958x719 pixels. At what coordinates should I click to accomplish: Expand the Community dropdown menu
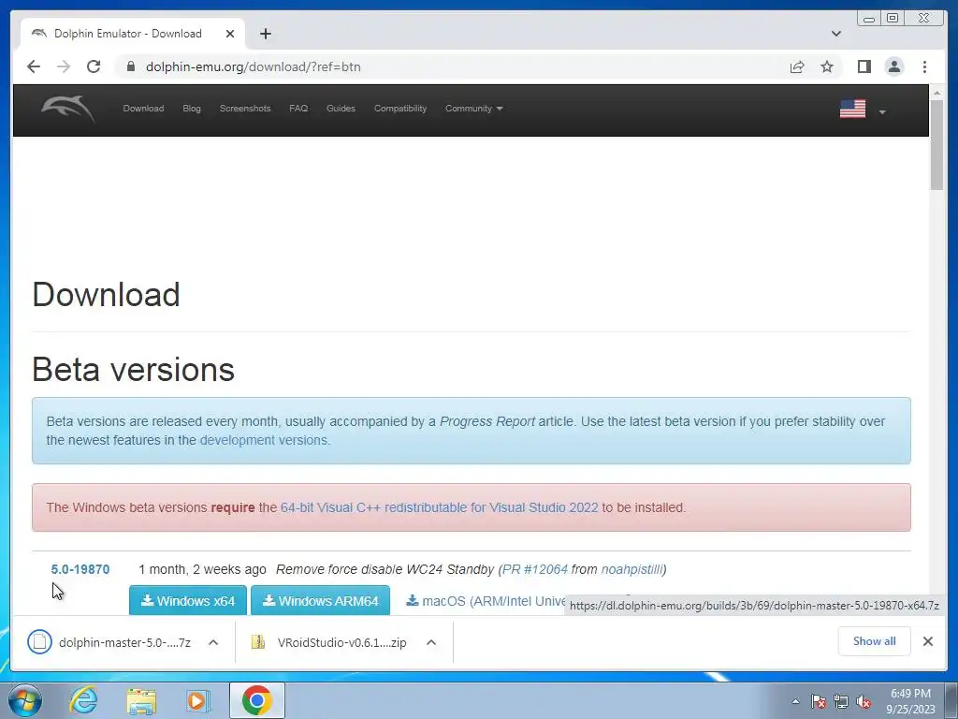click(x=473, y=109)
